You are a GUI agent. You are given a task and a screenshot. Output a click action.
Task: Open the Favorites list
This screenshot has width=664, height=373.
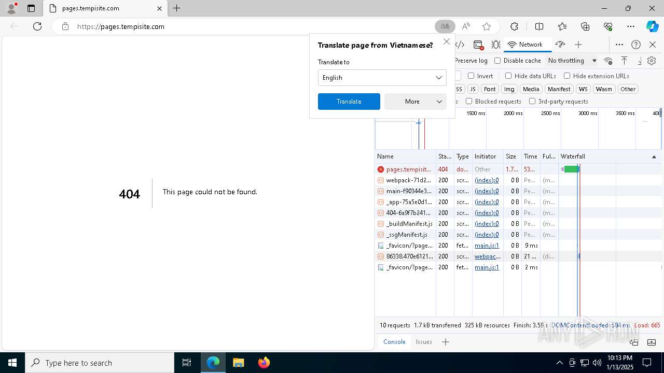point(562,26)
